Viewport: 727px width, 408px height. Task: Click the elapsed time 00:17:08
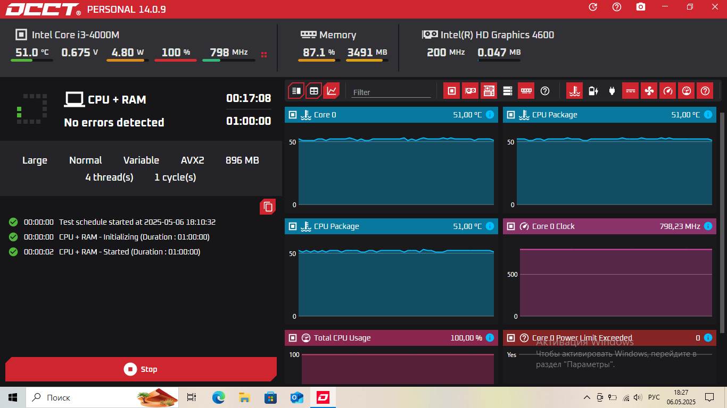[x=249, y=98]
